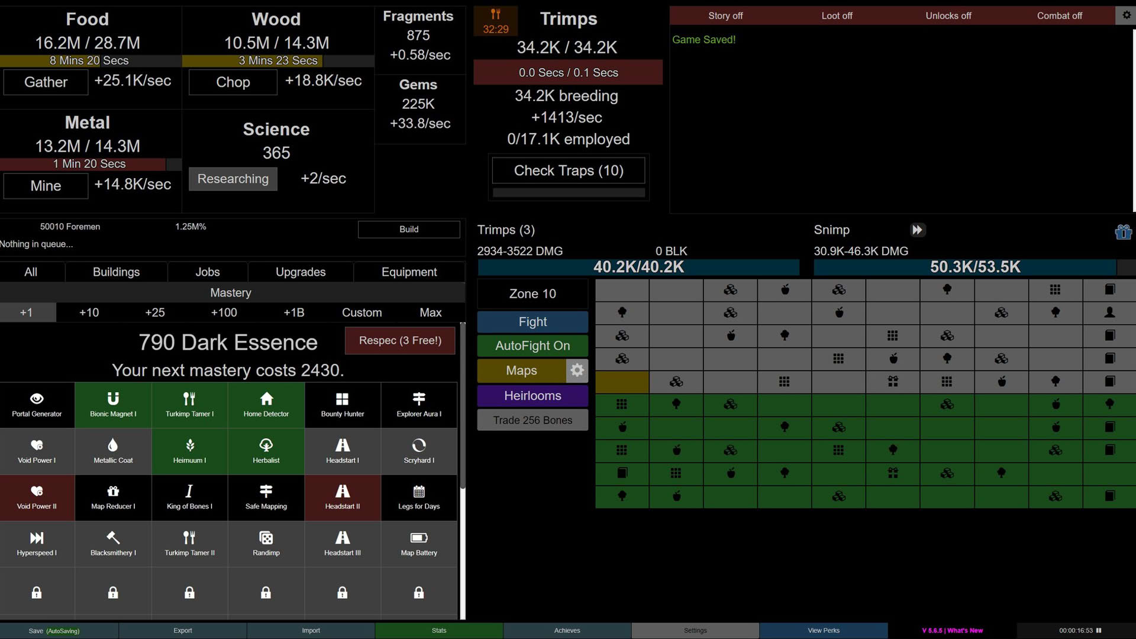1136x639 pixels.
Task: Pause the game with the timer pause icon
Action: (1099, 630)
